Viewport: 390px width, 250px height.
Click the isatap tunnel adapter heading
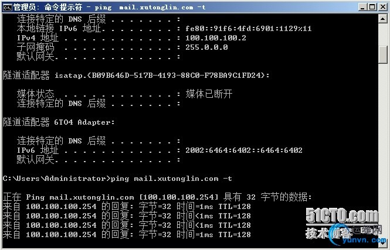(136, 75)
